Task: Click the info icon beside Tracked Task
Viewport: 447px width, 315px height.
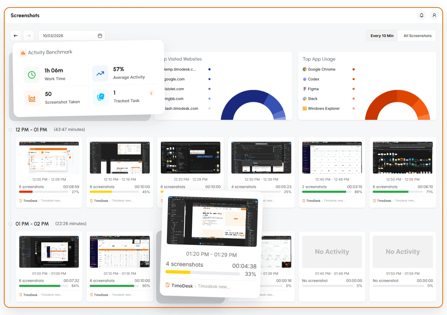Action: (x=151, y=93)
